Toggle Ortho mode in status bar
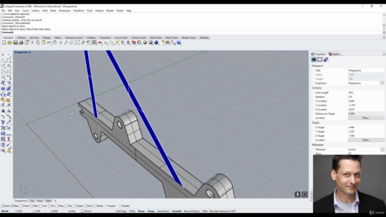 click(132, 211)
